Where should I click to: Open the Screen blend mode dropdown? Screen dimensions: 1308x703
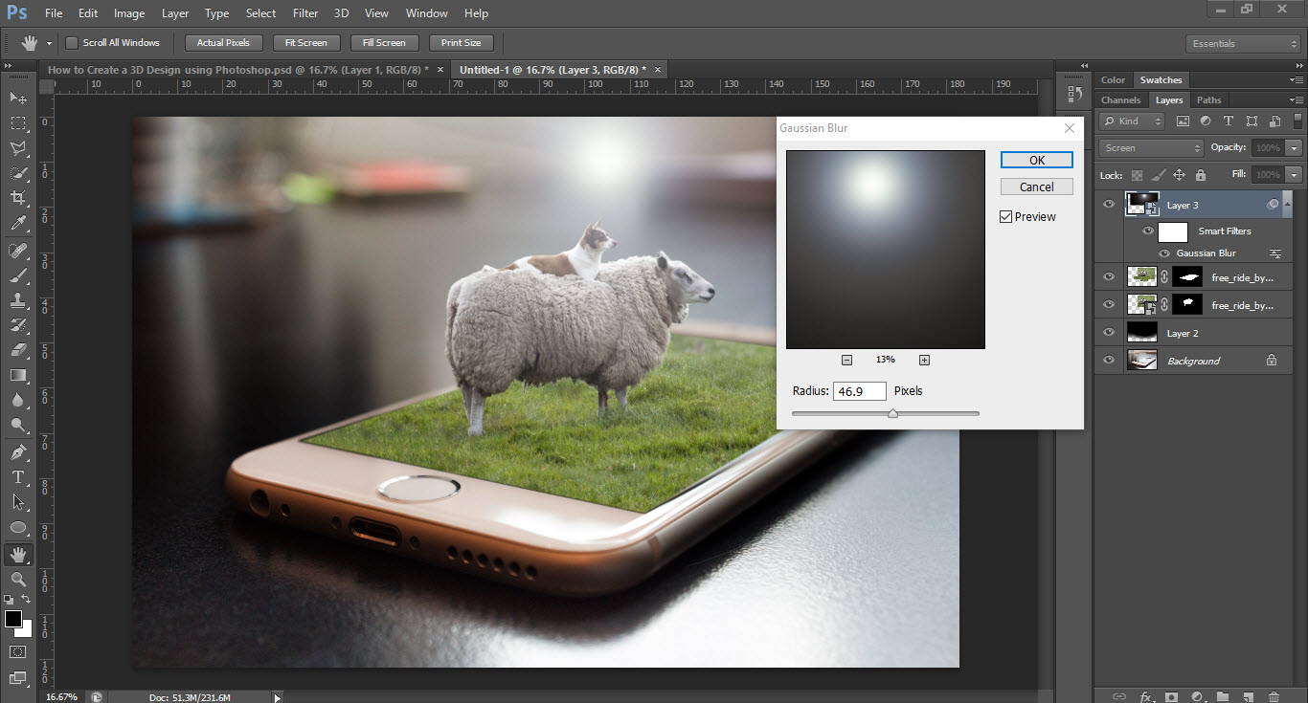coord(1151,148)
